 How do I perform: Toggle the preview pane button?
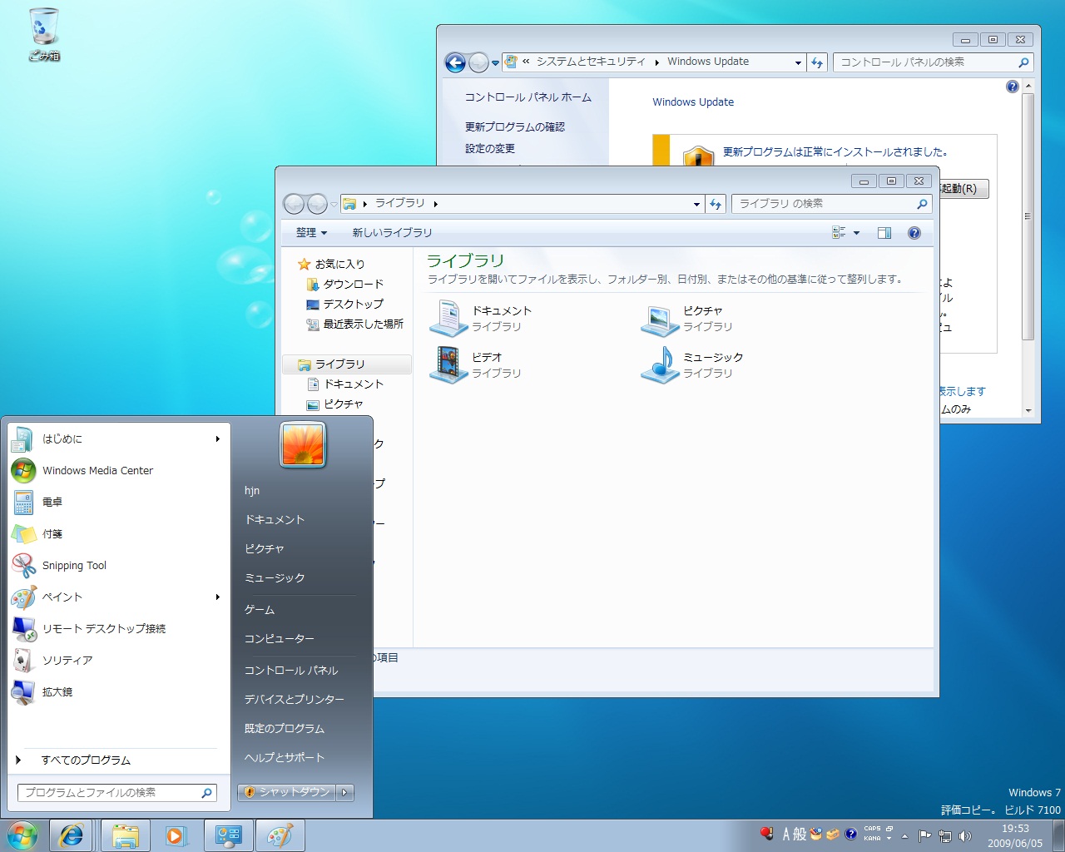point(884,233)
